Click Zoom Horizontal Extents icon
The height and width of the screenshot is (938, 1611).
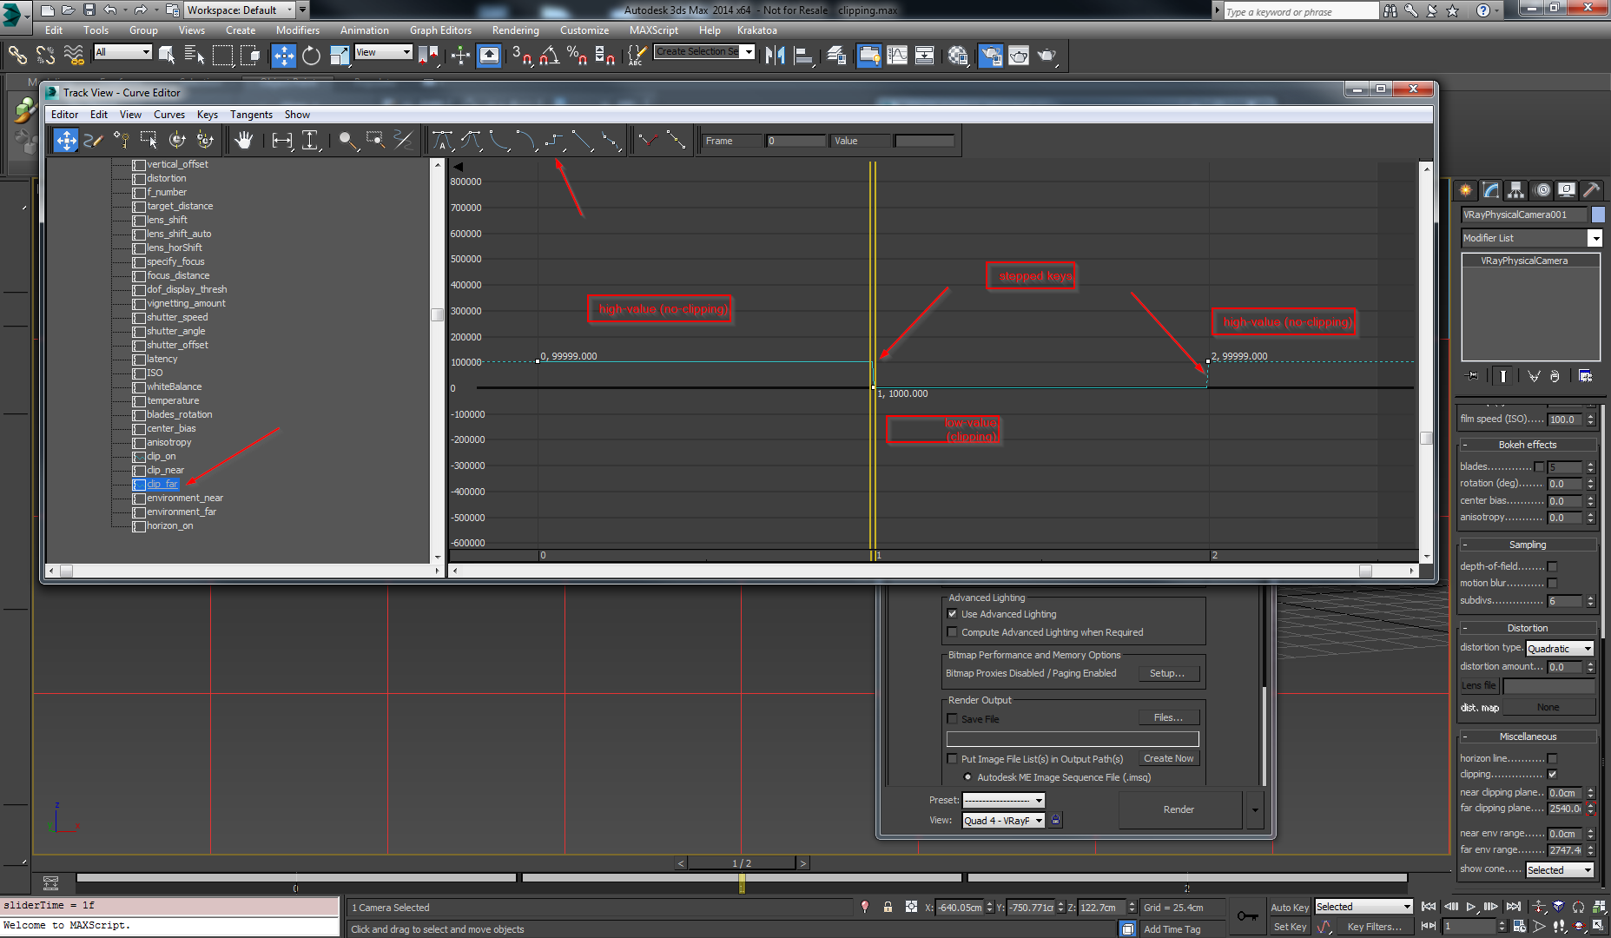(282, 140)
